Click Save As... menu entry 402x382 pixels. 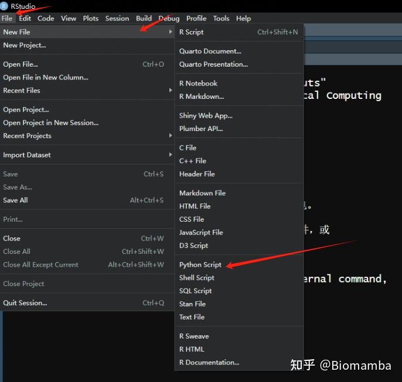click(x=87, y=187)
